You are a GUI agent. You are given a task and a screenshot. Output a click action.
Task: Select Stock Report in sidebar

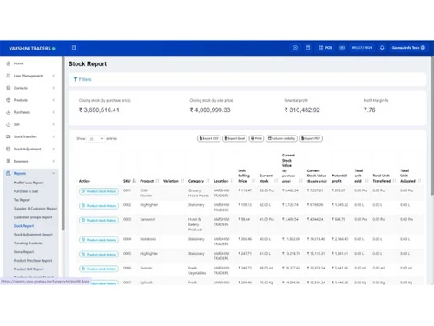(23, 226)
